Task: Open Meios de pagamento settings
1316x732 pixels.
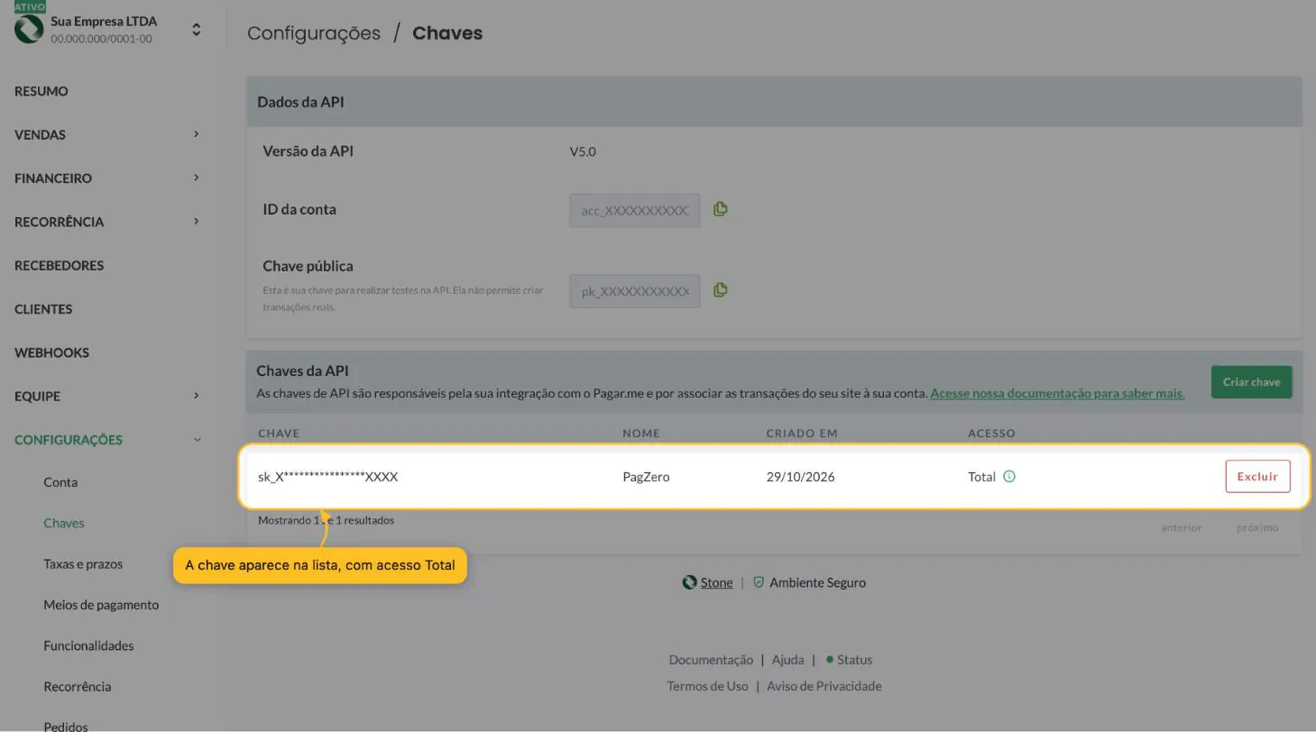Action: tap(101, 605)
